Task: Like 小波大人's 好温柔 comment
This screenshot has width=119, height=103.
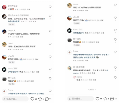Action: pyautogui.click(x=50, y=31)
